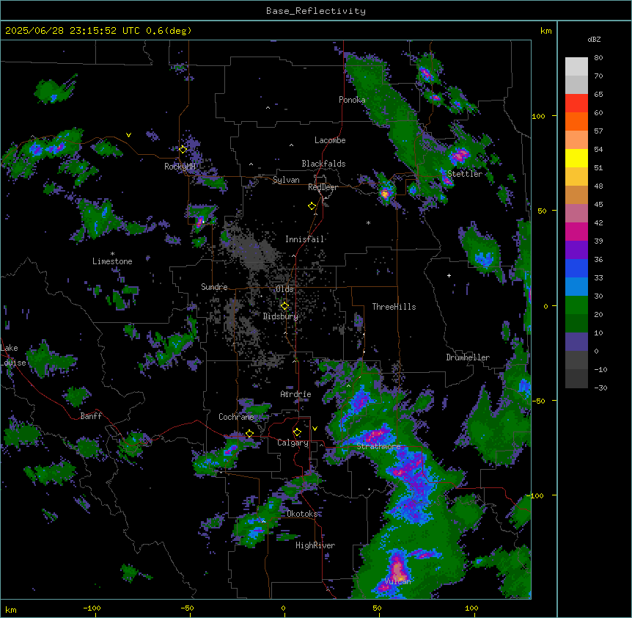This screenshot has width=632, height=618.
Task: Select the light blue 33-30 dBZ legend swatch
Action: (576, 286)
